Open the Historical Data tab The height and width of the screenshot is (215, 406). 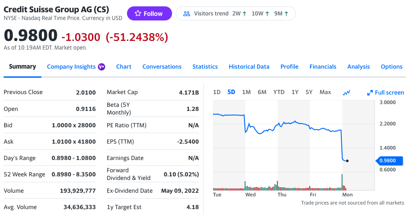click(x=249, y=66)
